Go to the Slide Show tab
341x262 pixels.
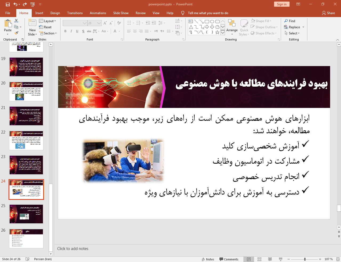click(121, 13)
